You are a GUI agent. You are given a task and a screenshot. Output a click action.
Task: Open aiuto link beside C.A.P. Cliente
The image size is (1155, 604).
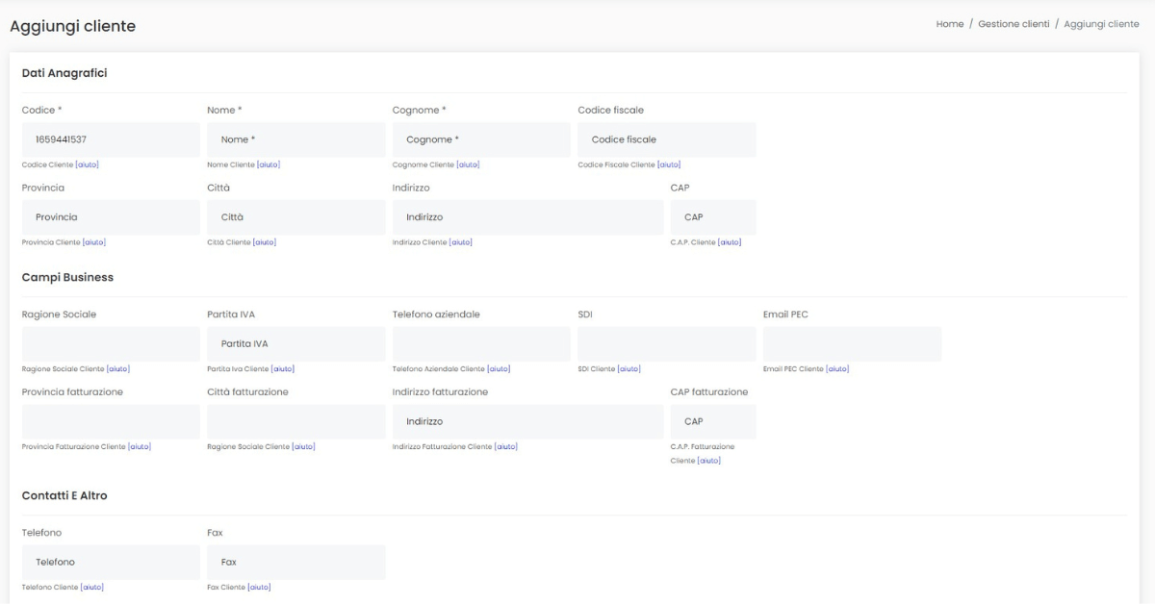pos(730,242)
